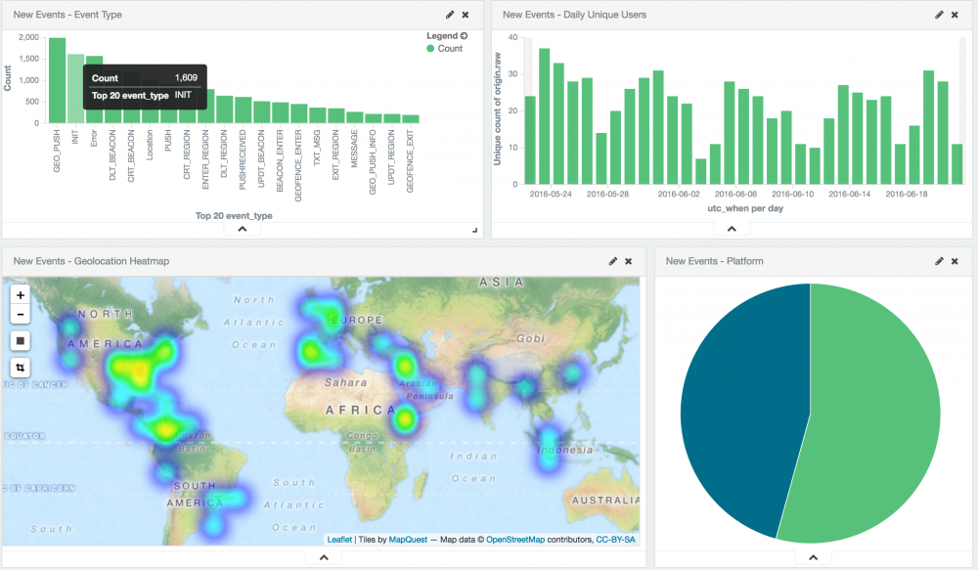This screenshot has width=978, height=570.
Task: Zoom in on the heatmap
Action: pyautogui.click(x=22, y=294)
